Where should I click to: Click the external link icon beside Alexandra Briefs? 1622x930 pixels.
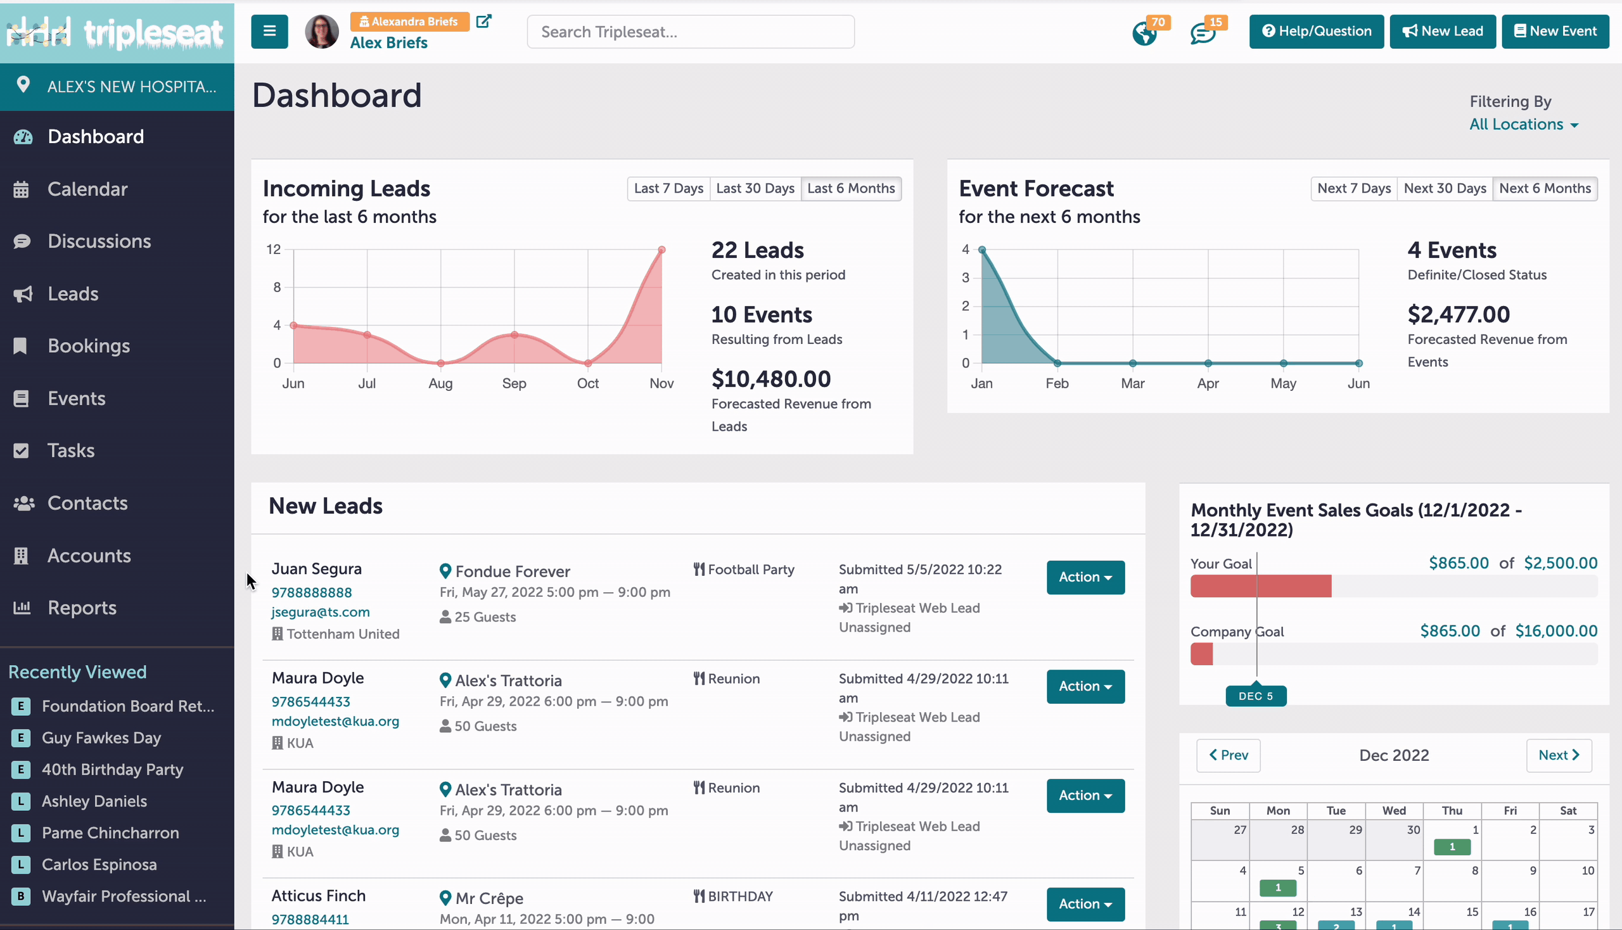483,21
